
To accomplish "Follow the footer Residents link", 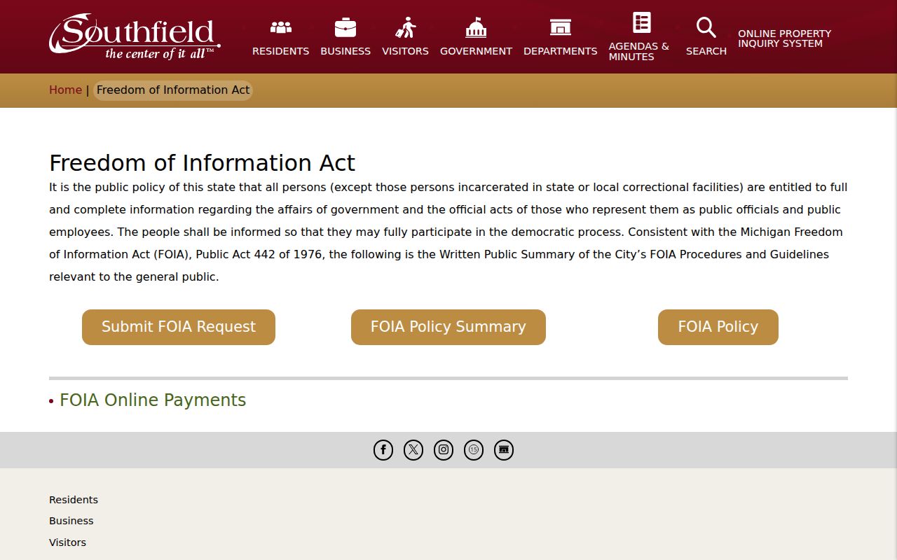I will point(74,500).
